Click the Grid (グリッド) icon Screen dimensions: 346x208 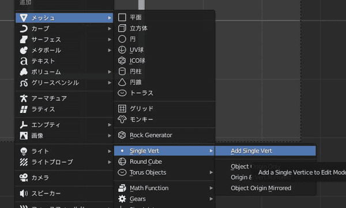122,108
